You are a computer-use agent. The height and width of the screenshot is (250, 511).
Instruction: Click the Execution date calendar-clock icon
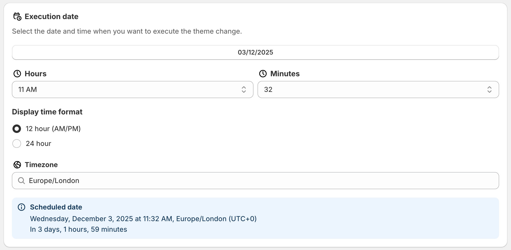point(17,17)
